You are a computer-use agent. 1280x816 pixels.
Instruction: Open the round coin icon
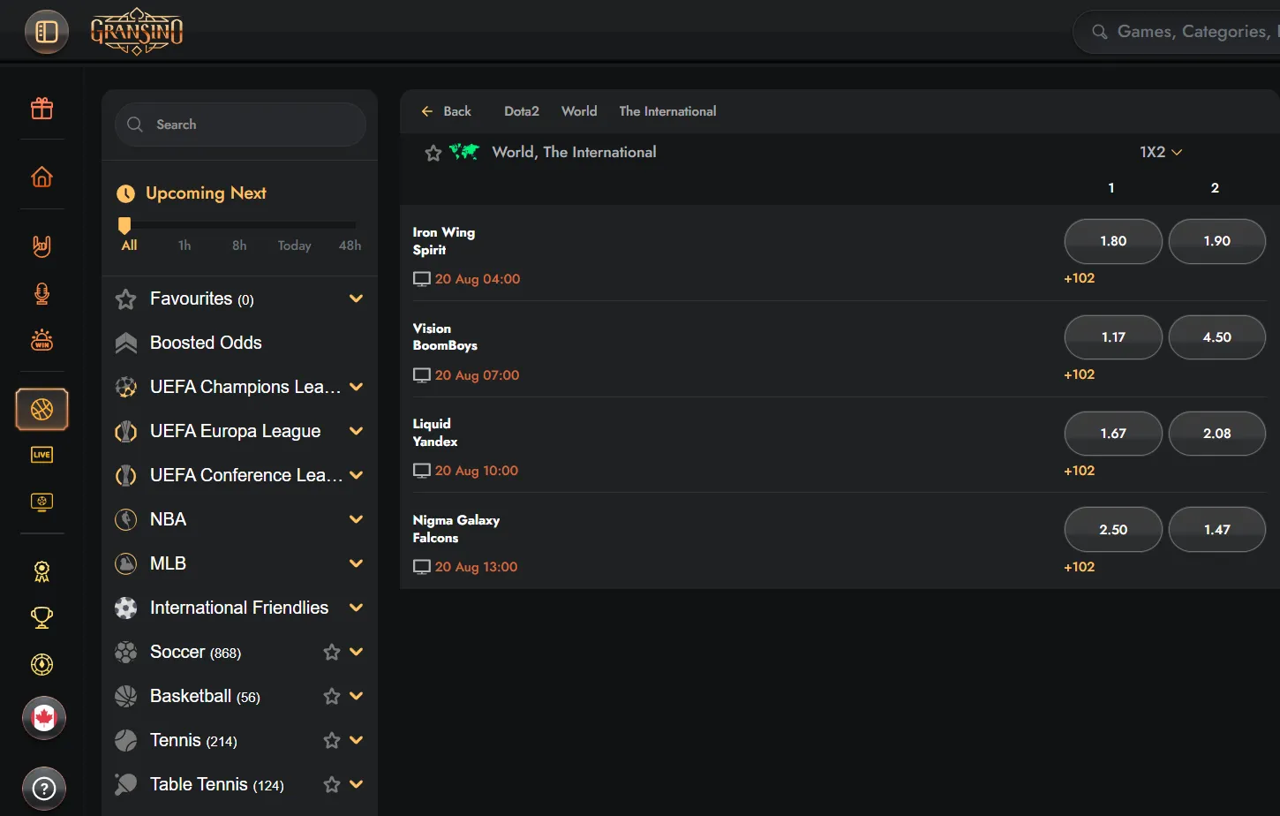pos(41,664)
